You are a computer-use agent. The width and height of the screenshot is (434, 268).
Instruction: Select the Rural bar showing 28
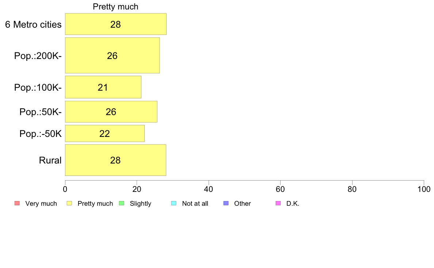tap(115, 160)
